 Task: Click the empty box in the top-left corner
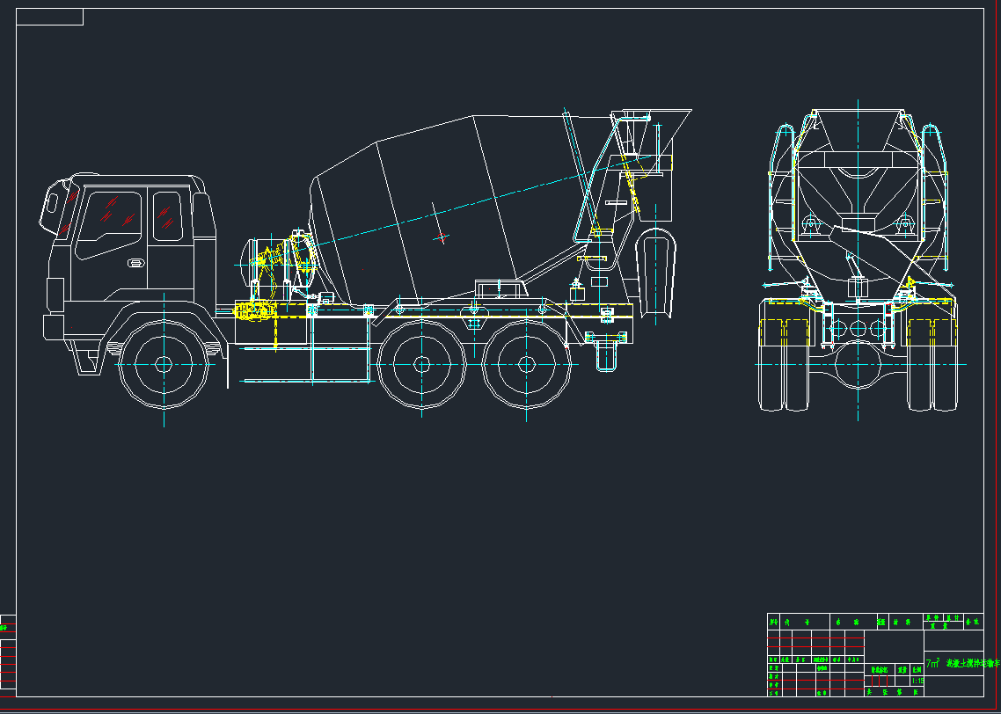(x=50, y=17)
